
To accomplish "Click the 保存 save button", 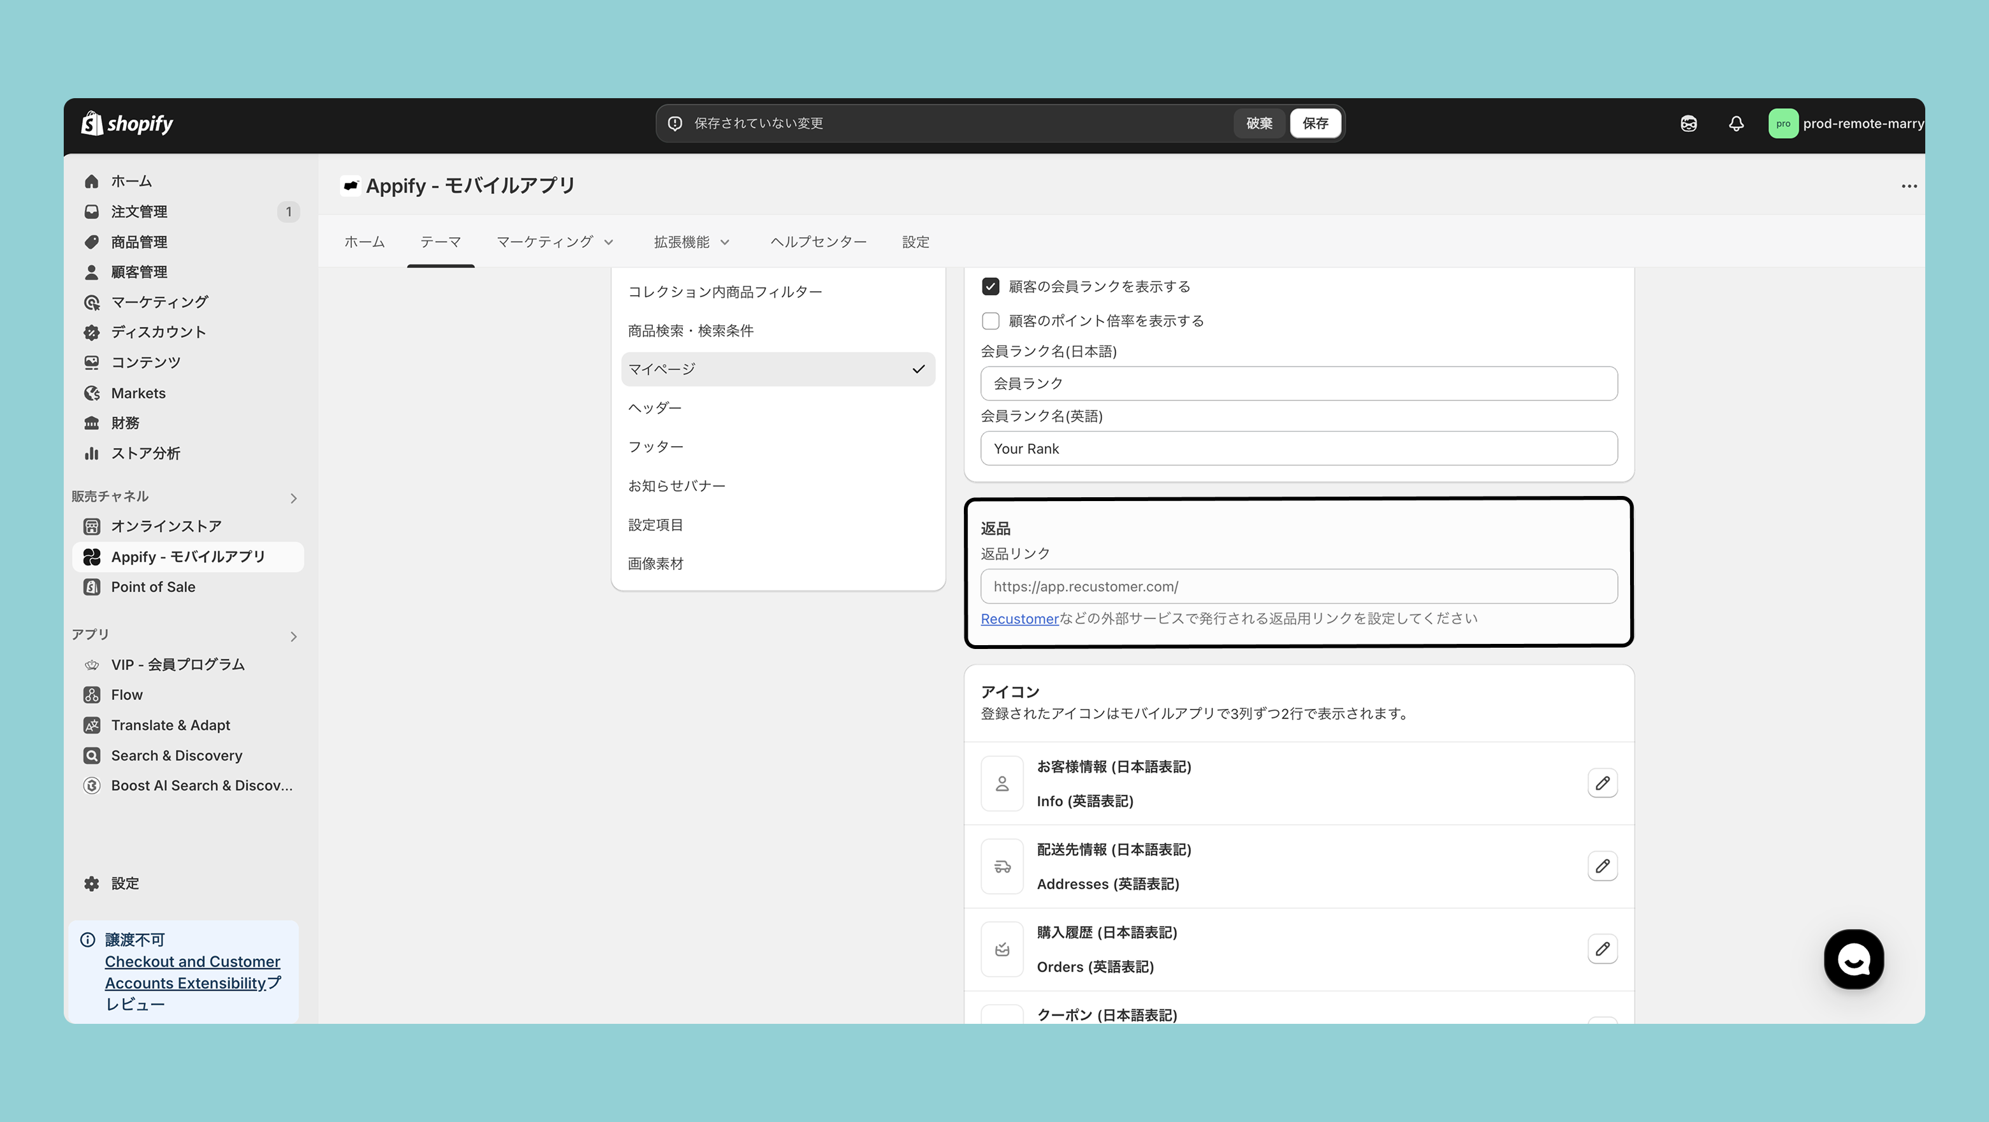I will (x=1315, y=124).
